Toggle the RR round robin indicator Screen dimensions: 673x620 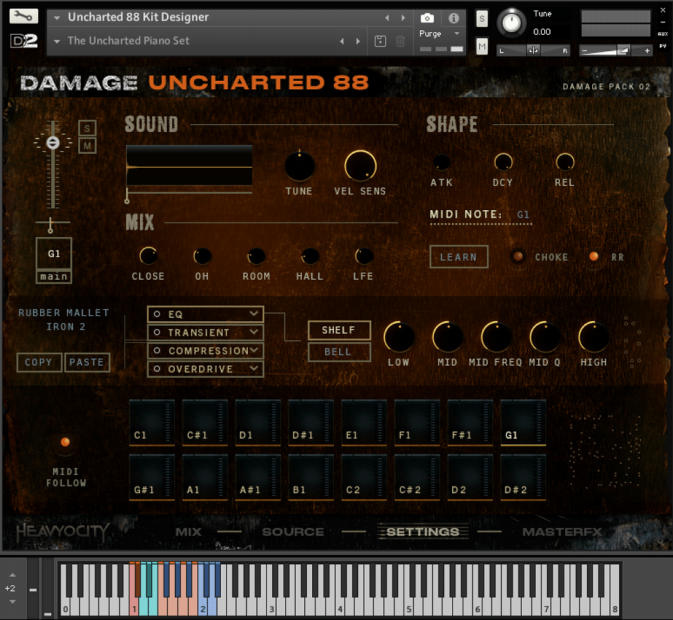point(593,256)
